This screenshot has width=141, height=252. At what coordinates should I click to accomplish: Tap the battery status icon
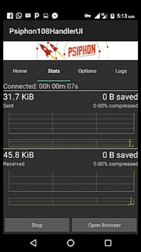tap(113, 16)
